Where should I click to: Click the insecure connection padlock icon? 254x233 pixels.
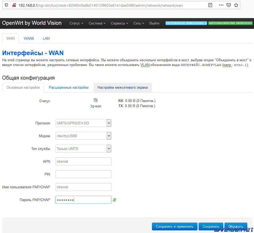(x=14, y=5)
